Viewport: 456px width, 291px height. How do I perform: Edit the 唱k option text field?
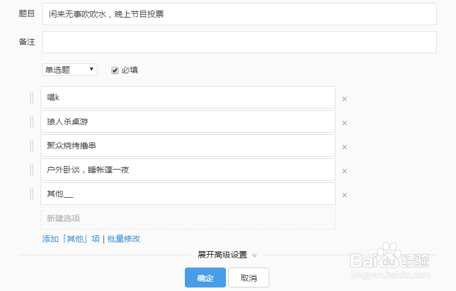[188, 97]
